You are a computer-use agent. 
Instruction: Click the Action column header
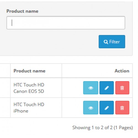(122, 71)
